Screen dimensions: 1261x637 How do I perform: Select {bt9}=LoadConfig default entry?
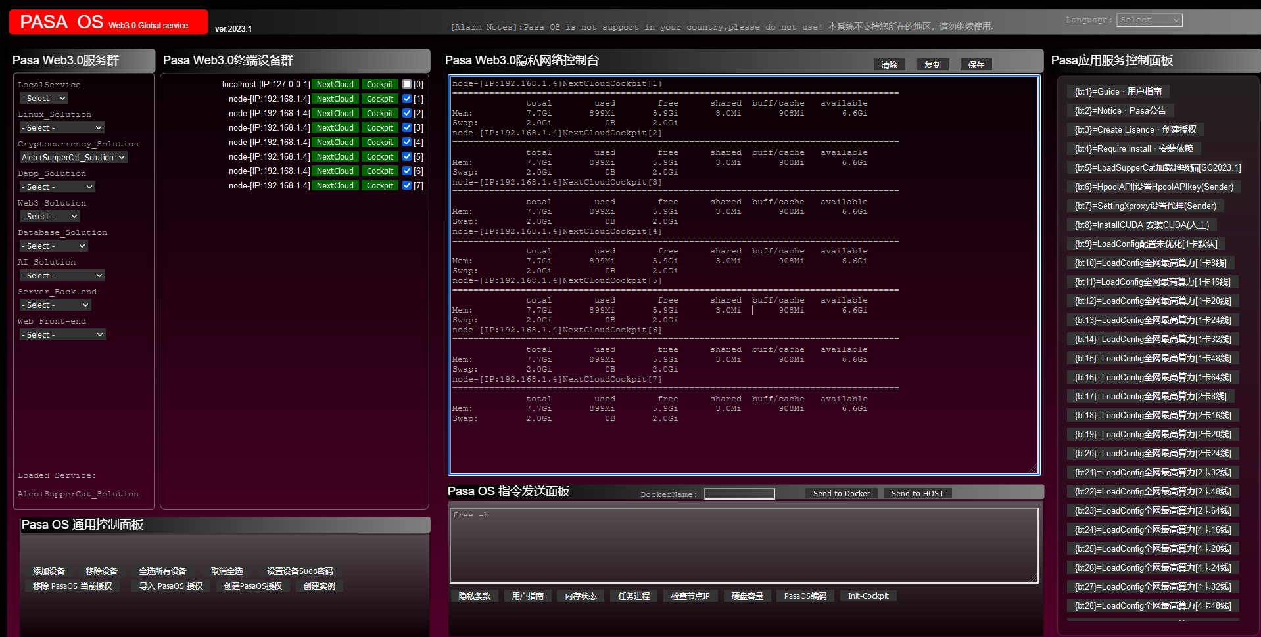[x=1146, y=244]
